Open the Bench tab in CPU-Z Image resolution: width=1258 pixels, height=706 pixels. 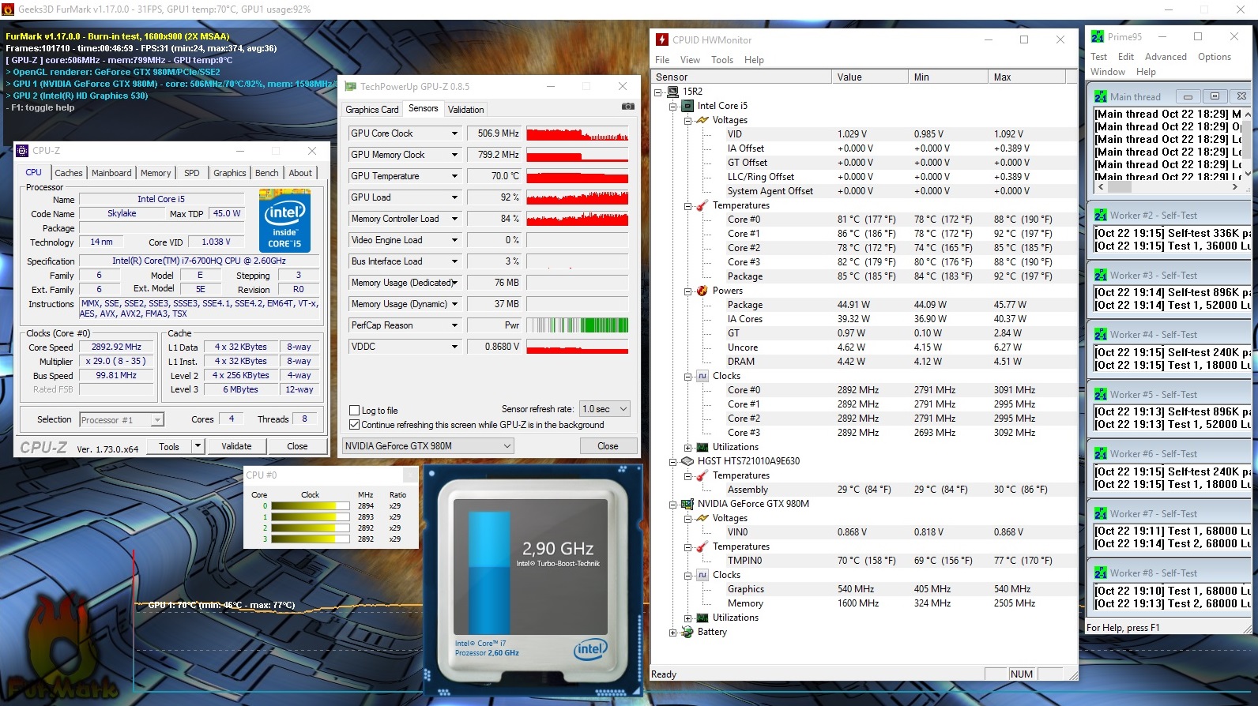click(266, 173)
